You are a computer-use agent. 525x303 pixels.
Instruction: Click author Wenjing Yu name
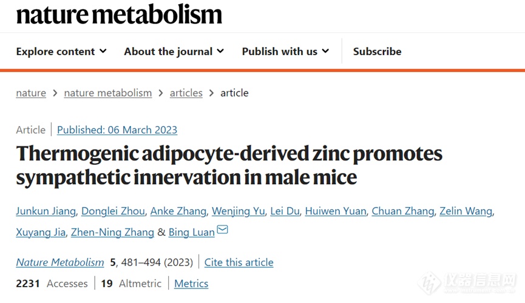238,211
